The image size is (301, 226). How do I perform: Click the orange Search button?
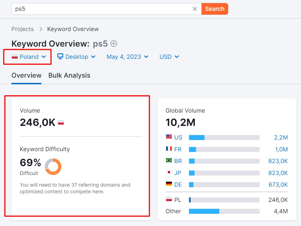[215, 9]
